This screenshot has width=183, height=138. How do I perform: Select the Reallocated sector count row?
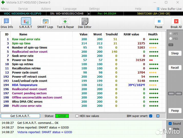click(x=30, y=52)
